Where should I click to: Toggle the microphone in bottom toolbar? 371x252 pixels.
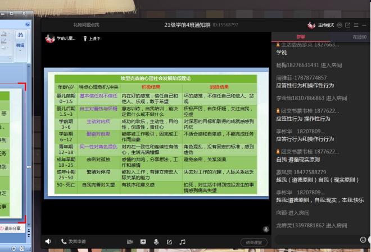(x=156, y=242)
